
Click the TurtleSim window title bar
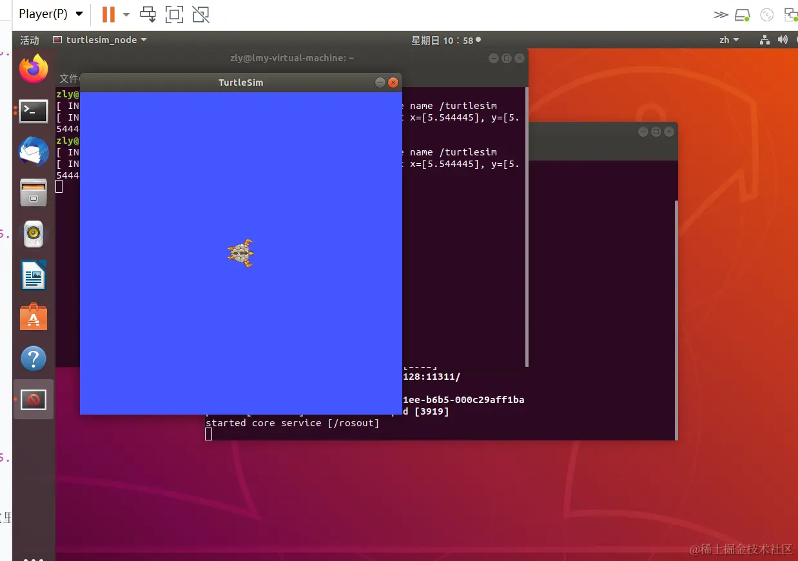point(240,83)
